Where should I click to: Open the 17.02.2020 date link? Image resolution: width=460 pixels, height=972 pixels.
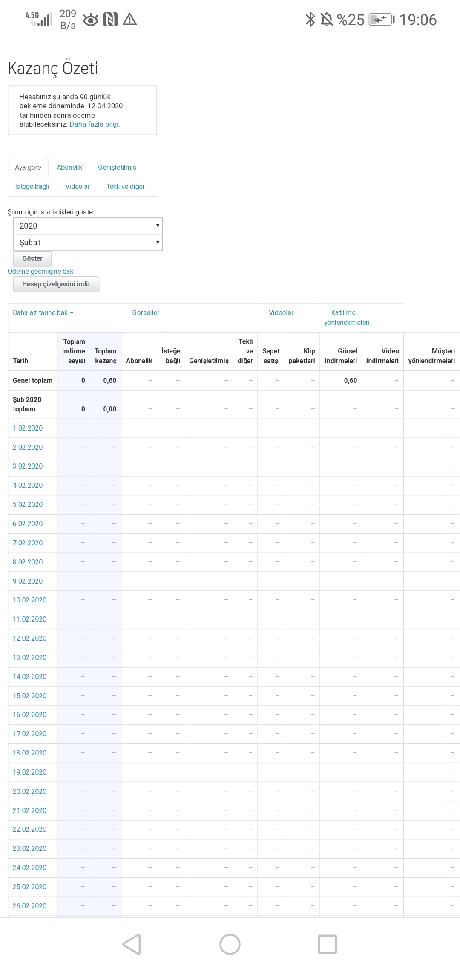[29, 734]
